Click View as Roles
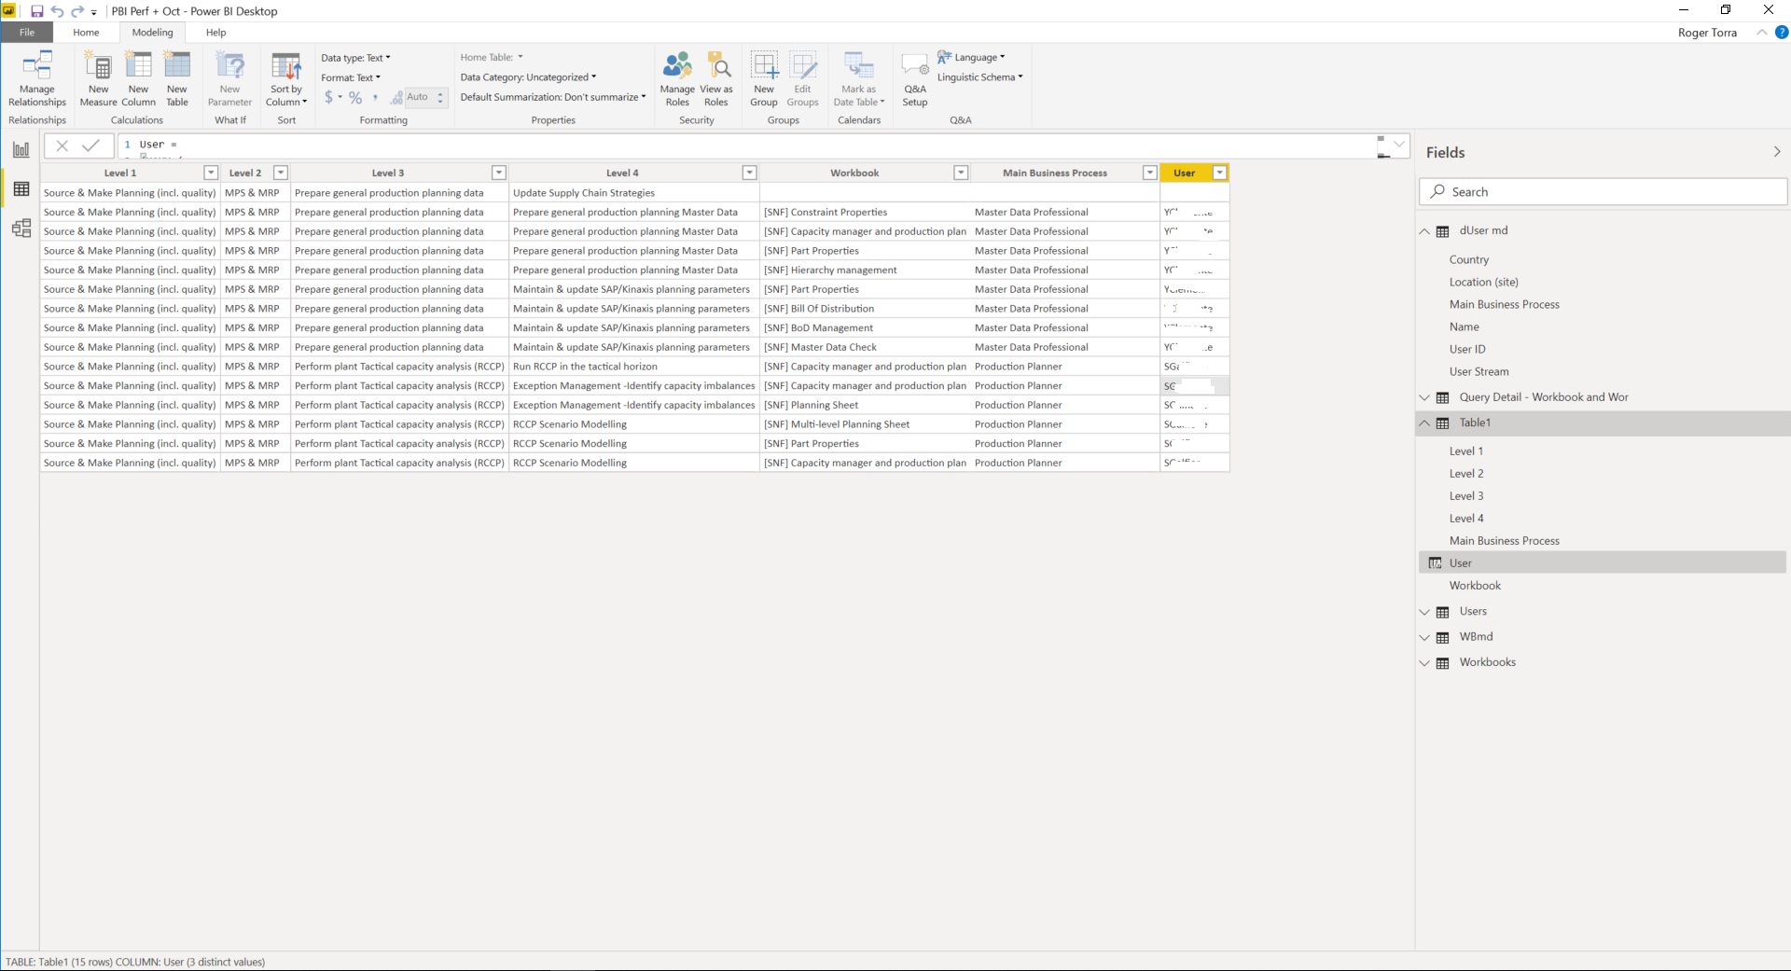 [716, 79]
